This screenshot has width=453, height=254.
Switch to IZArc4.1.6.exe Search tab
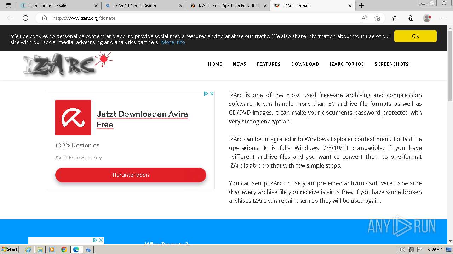(143, 6)
